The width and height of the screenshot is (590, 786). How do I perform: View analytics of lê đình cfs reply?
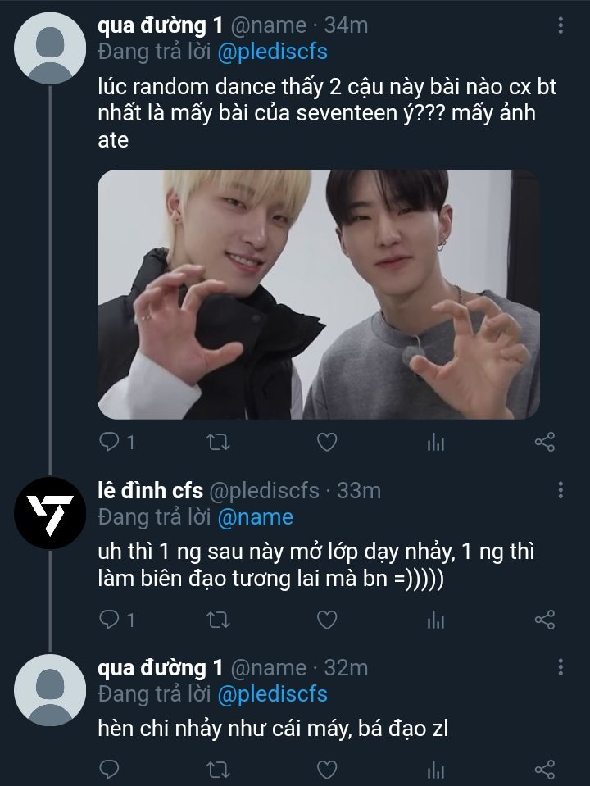click(x=436, y=620)
